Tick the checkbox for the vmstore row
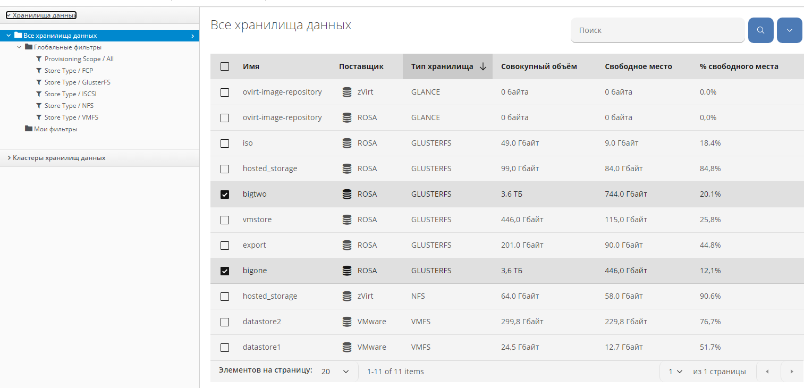This screenshot has width=804, height=388. (225, 220)
